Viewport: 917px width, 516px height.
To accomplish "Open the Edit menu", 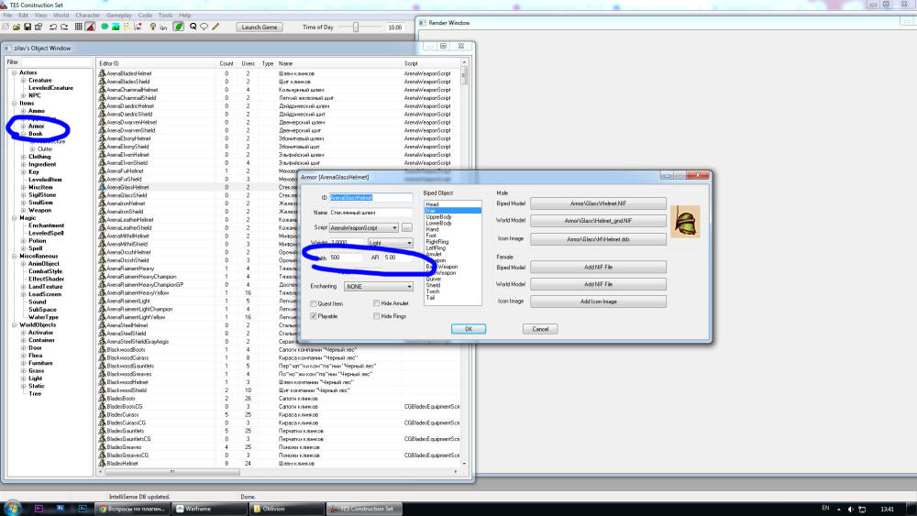I will click(x=24, y=16).
